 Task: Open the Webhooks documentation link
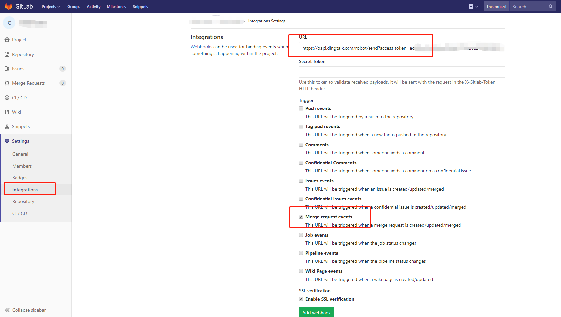click(x=201, y=47)
